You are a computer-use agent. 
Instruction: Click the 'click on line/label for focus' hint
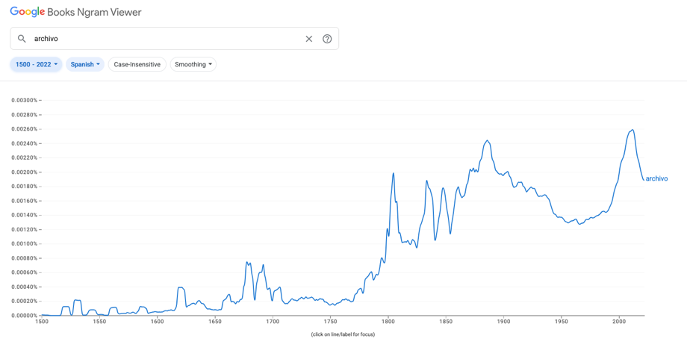click(x=343, y=334)
